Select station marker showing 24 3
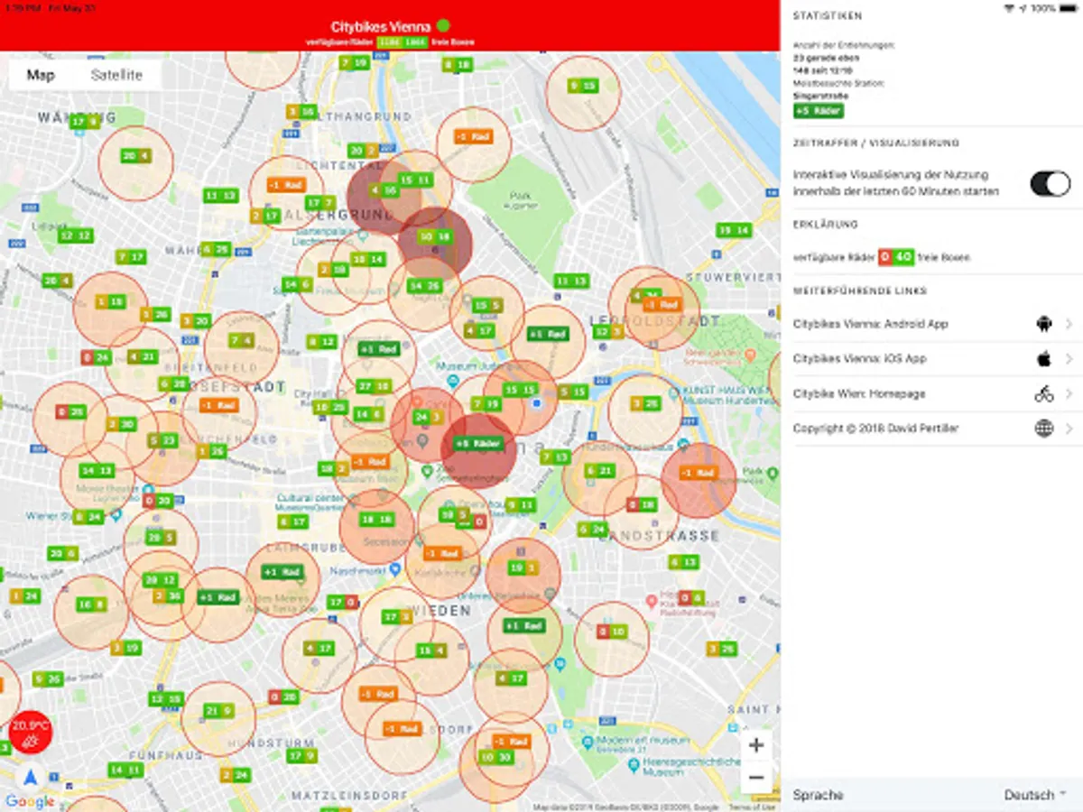Viewport: 1083px width, 812px height. 427,417
